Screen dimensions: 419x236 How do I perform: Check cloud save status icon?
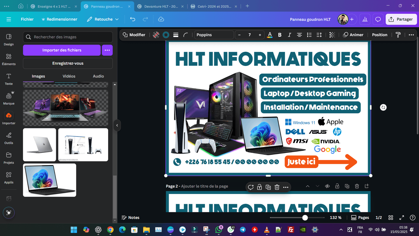click(x=161, y=19)
